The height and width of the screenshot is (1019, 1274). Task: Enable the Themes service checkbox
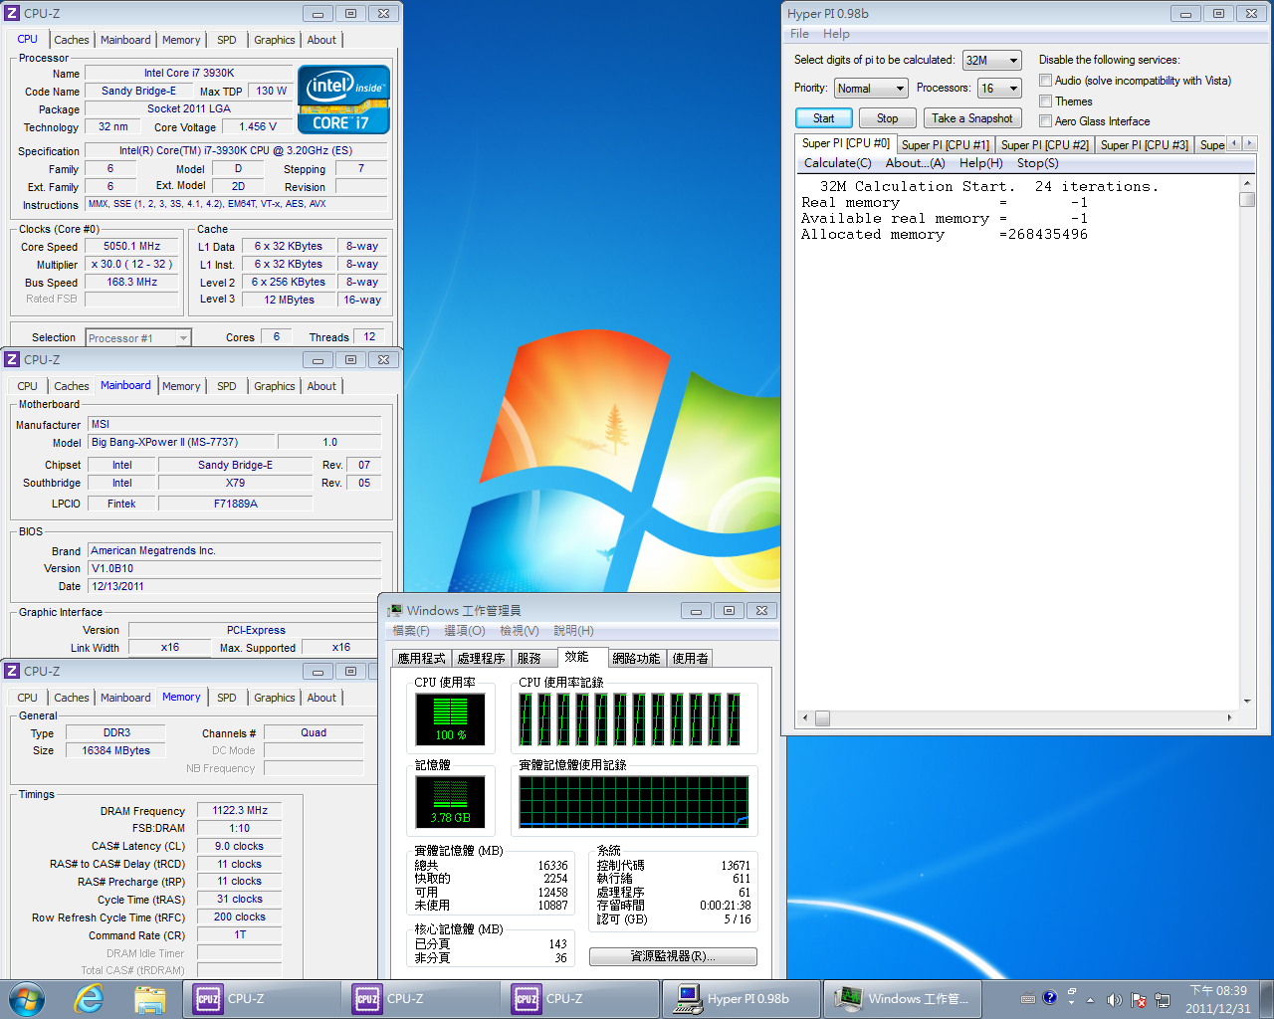click(x=1045, y=102)
